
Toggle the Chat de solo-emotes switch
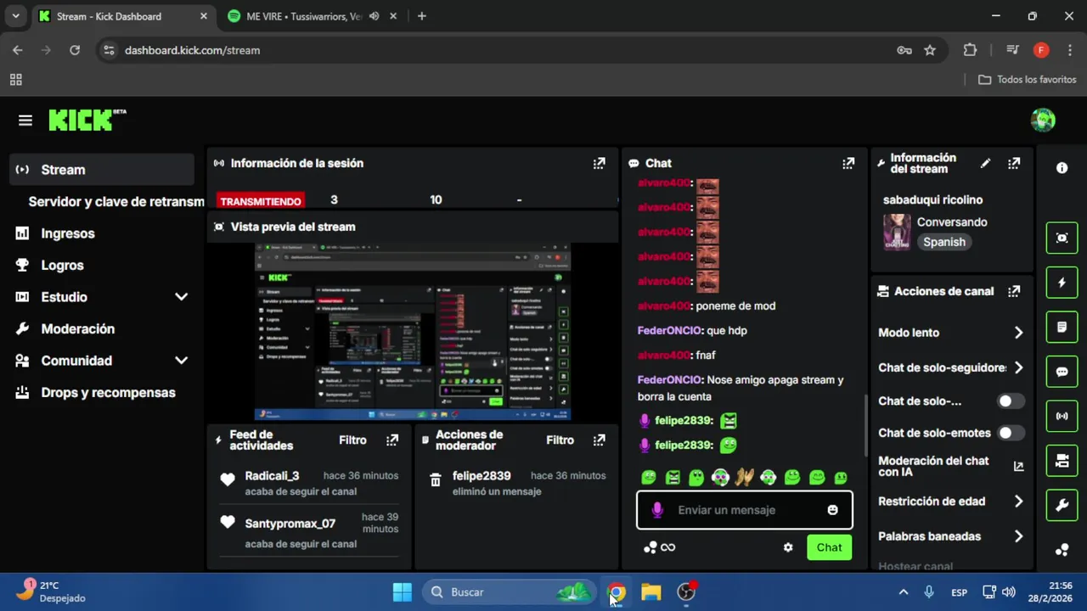pyautogui.click(x=1011, y=433)
